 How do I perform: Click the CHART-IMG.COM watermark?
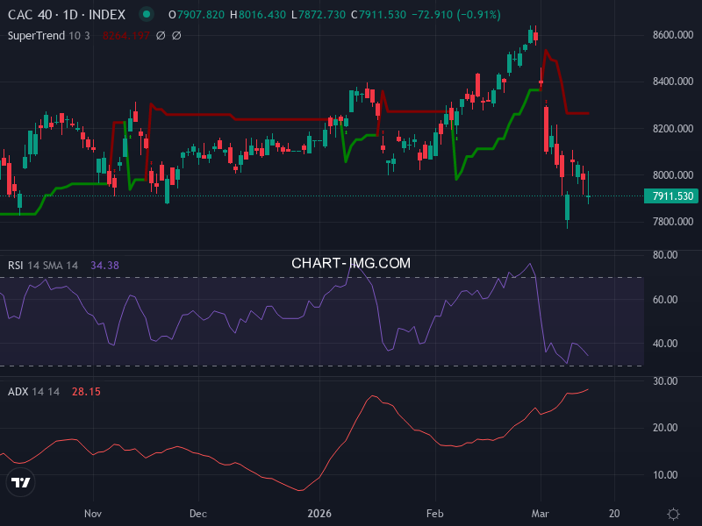[x=351, y=262]
